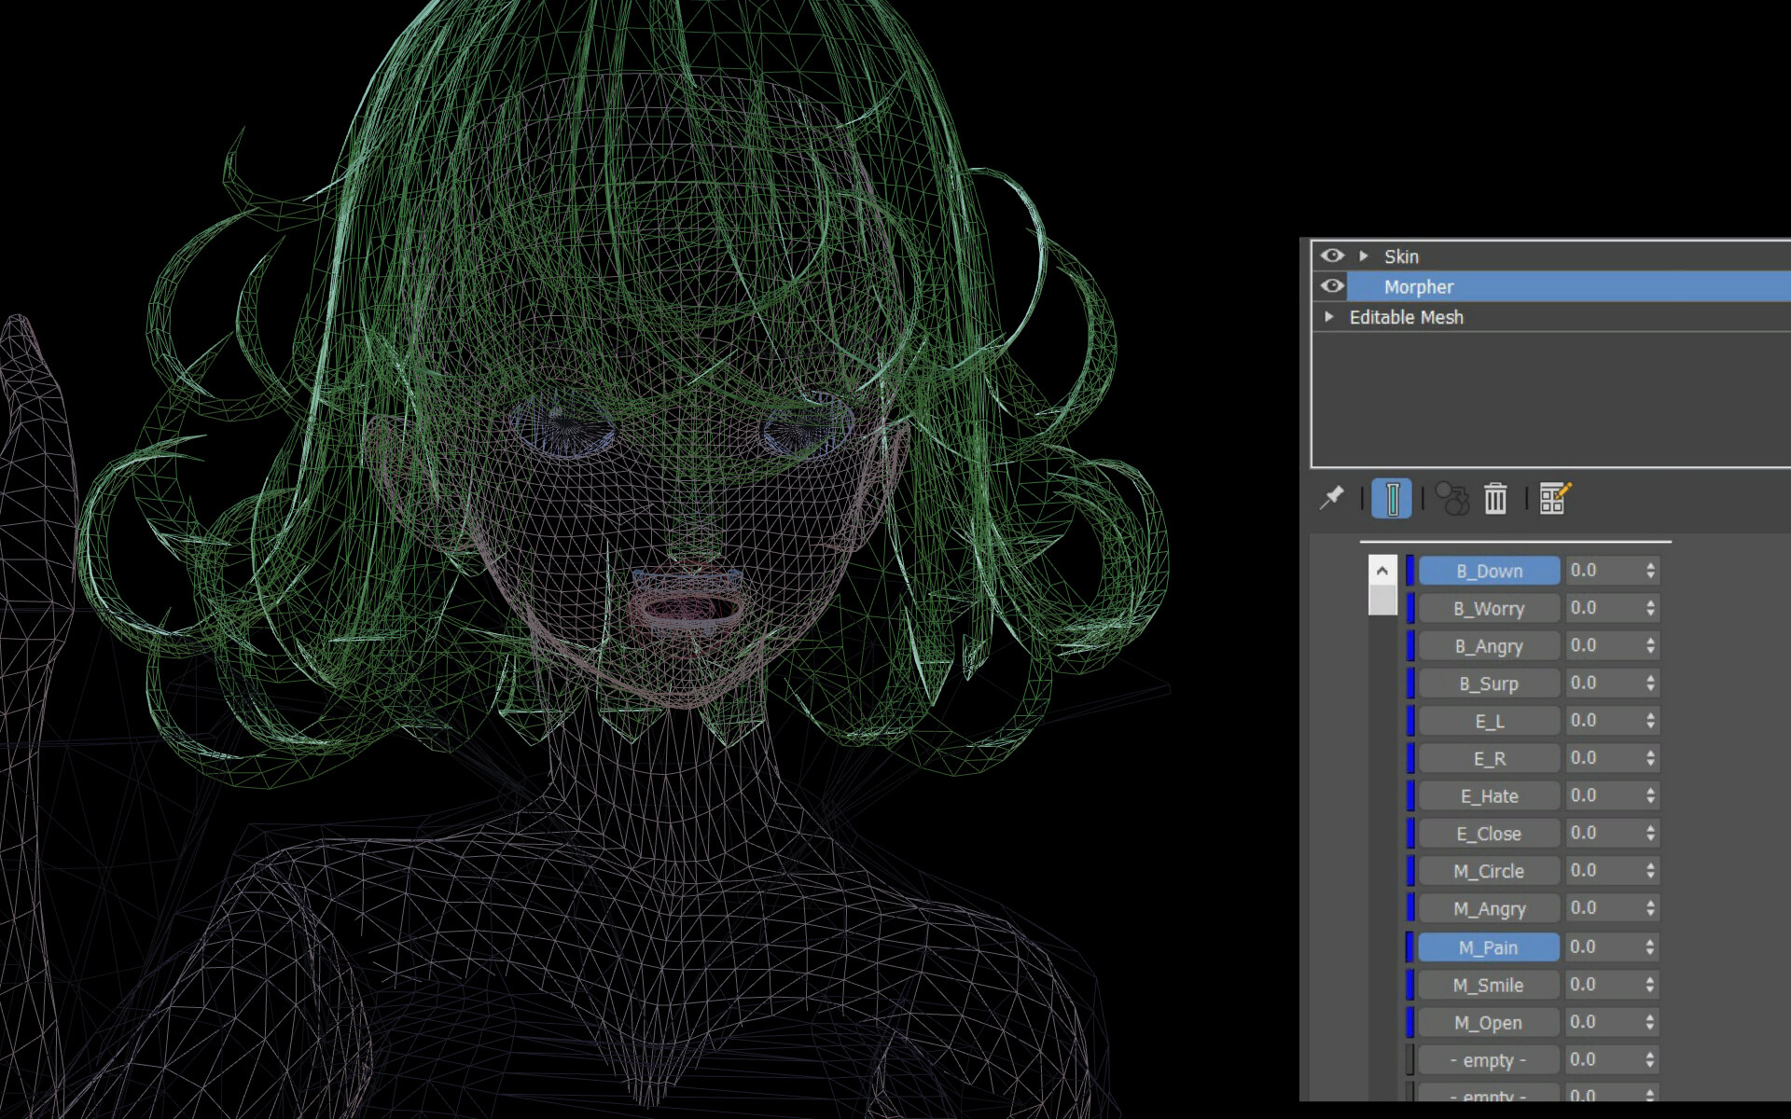Click M_Open value field

[x=1604, y=1022]
